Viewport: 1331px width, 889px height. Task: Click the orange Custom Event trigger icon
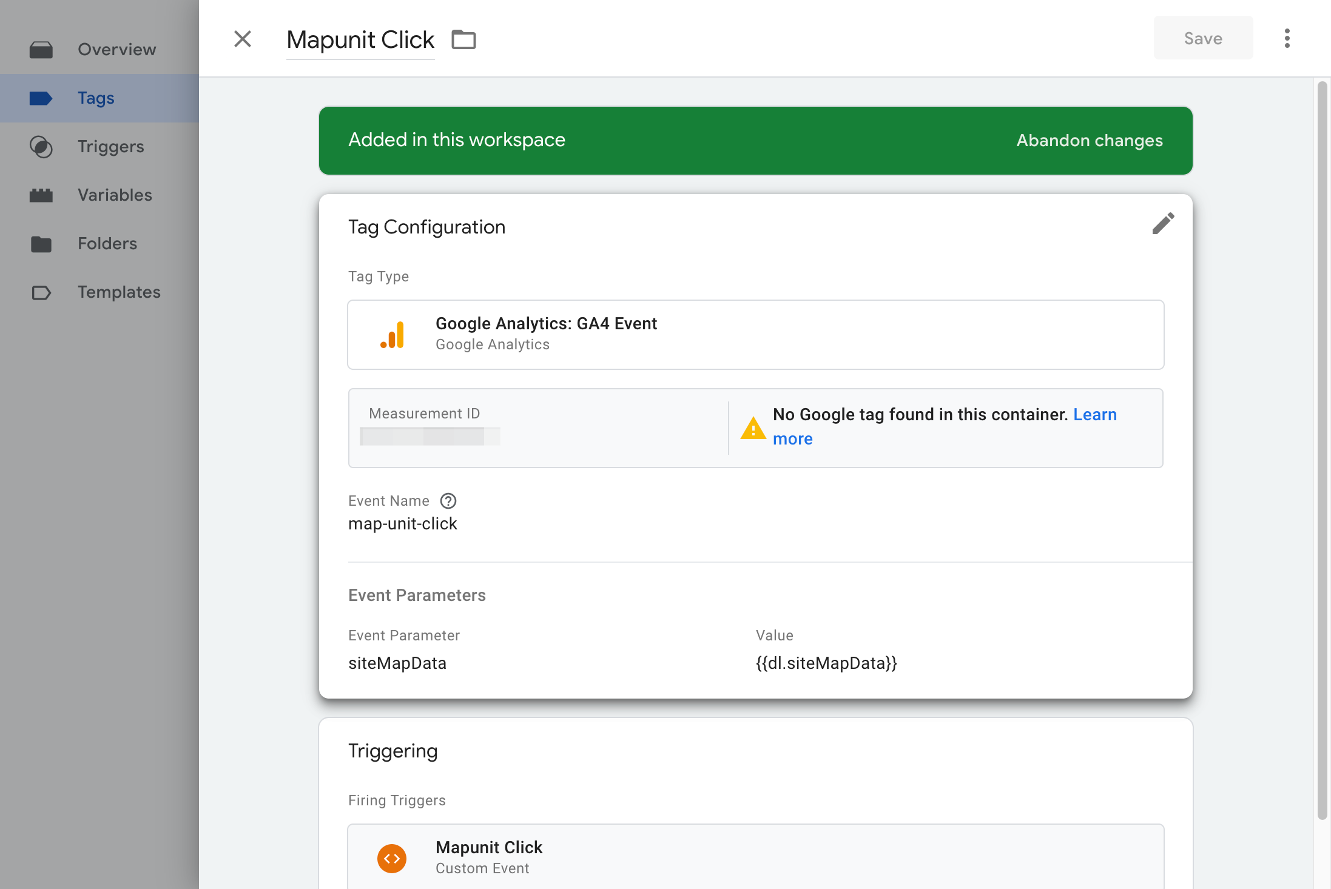pyautogui.click(x=392, y=858)
